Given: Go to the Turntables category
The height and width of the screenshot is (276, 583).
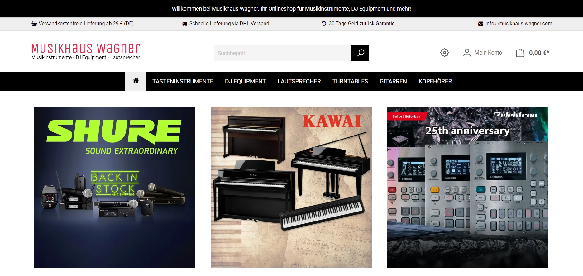Looking at the screenshot, I should (x=350, y=81).
